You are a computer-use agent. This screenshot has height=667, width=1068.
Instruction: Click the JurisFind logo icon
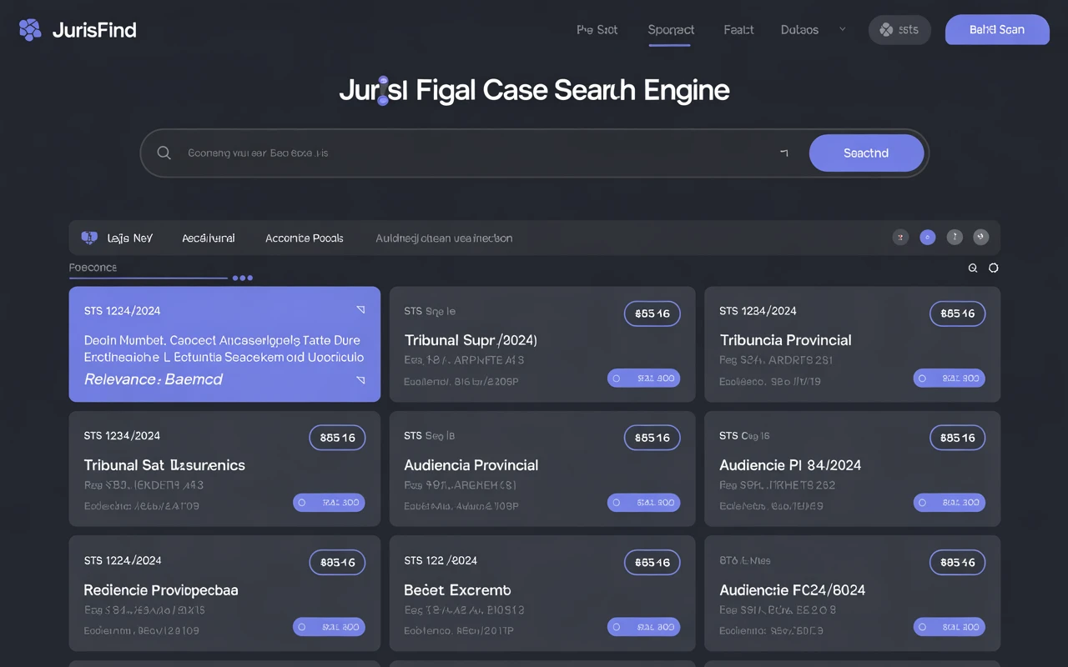30,30
